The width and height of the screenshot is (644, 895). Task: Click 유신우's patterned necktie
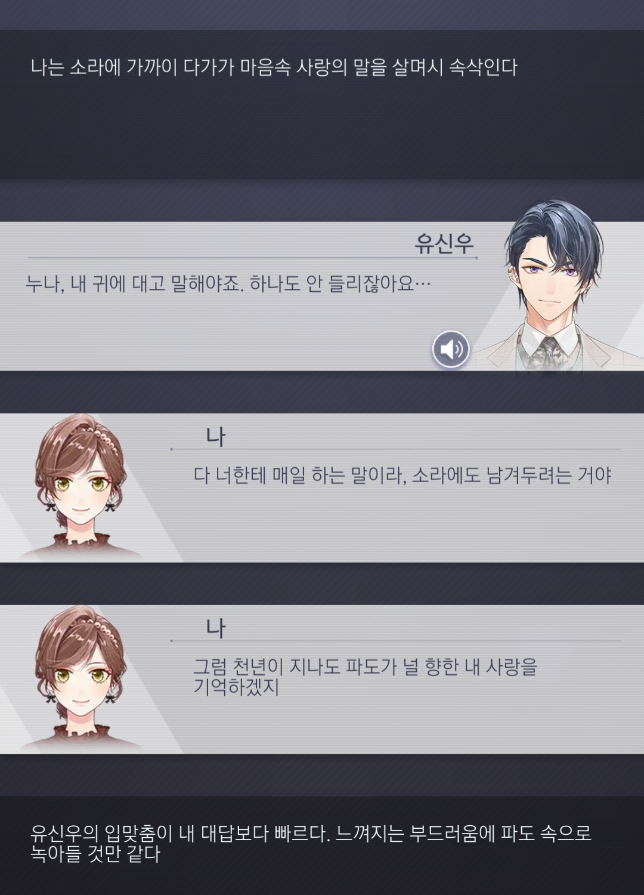pos(549,354)
